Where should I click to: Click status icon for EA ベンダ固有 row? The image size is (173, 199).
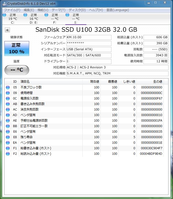8,143
